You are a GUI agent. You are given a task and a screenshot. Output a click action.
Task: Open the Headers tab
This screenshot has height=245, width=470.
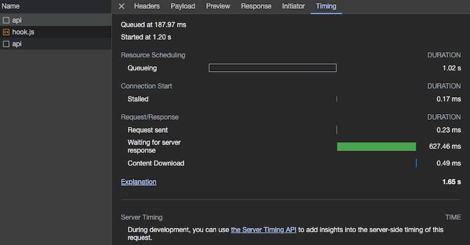click(147, 6)
